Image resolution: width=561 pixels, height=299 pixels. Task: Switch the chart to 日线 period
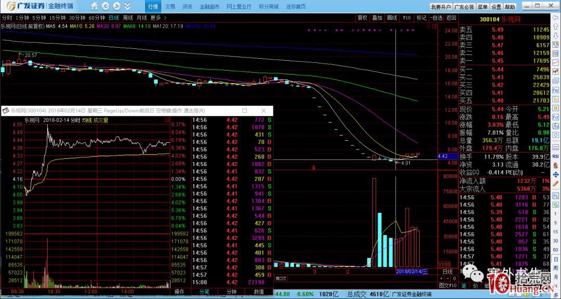(x=114, y=18)
